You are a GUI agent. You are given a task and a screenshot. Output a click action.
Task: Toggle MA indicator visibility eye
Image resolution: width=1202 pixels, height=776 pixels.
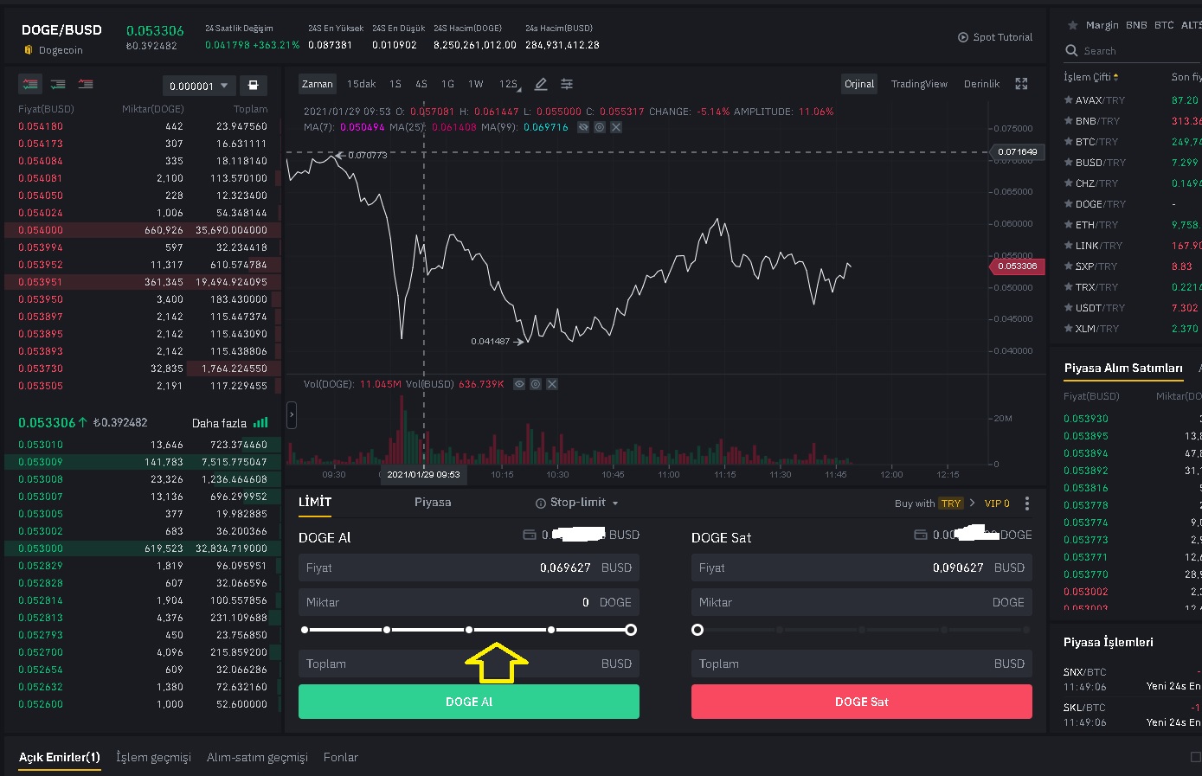click(x=583, y=127)
